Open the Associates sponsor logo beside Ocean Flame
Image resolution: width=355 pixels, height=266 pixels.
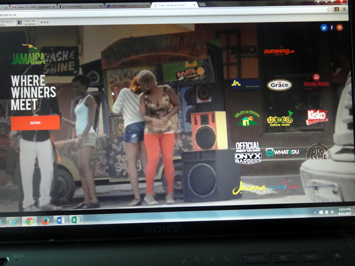tap(319, 186)
